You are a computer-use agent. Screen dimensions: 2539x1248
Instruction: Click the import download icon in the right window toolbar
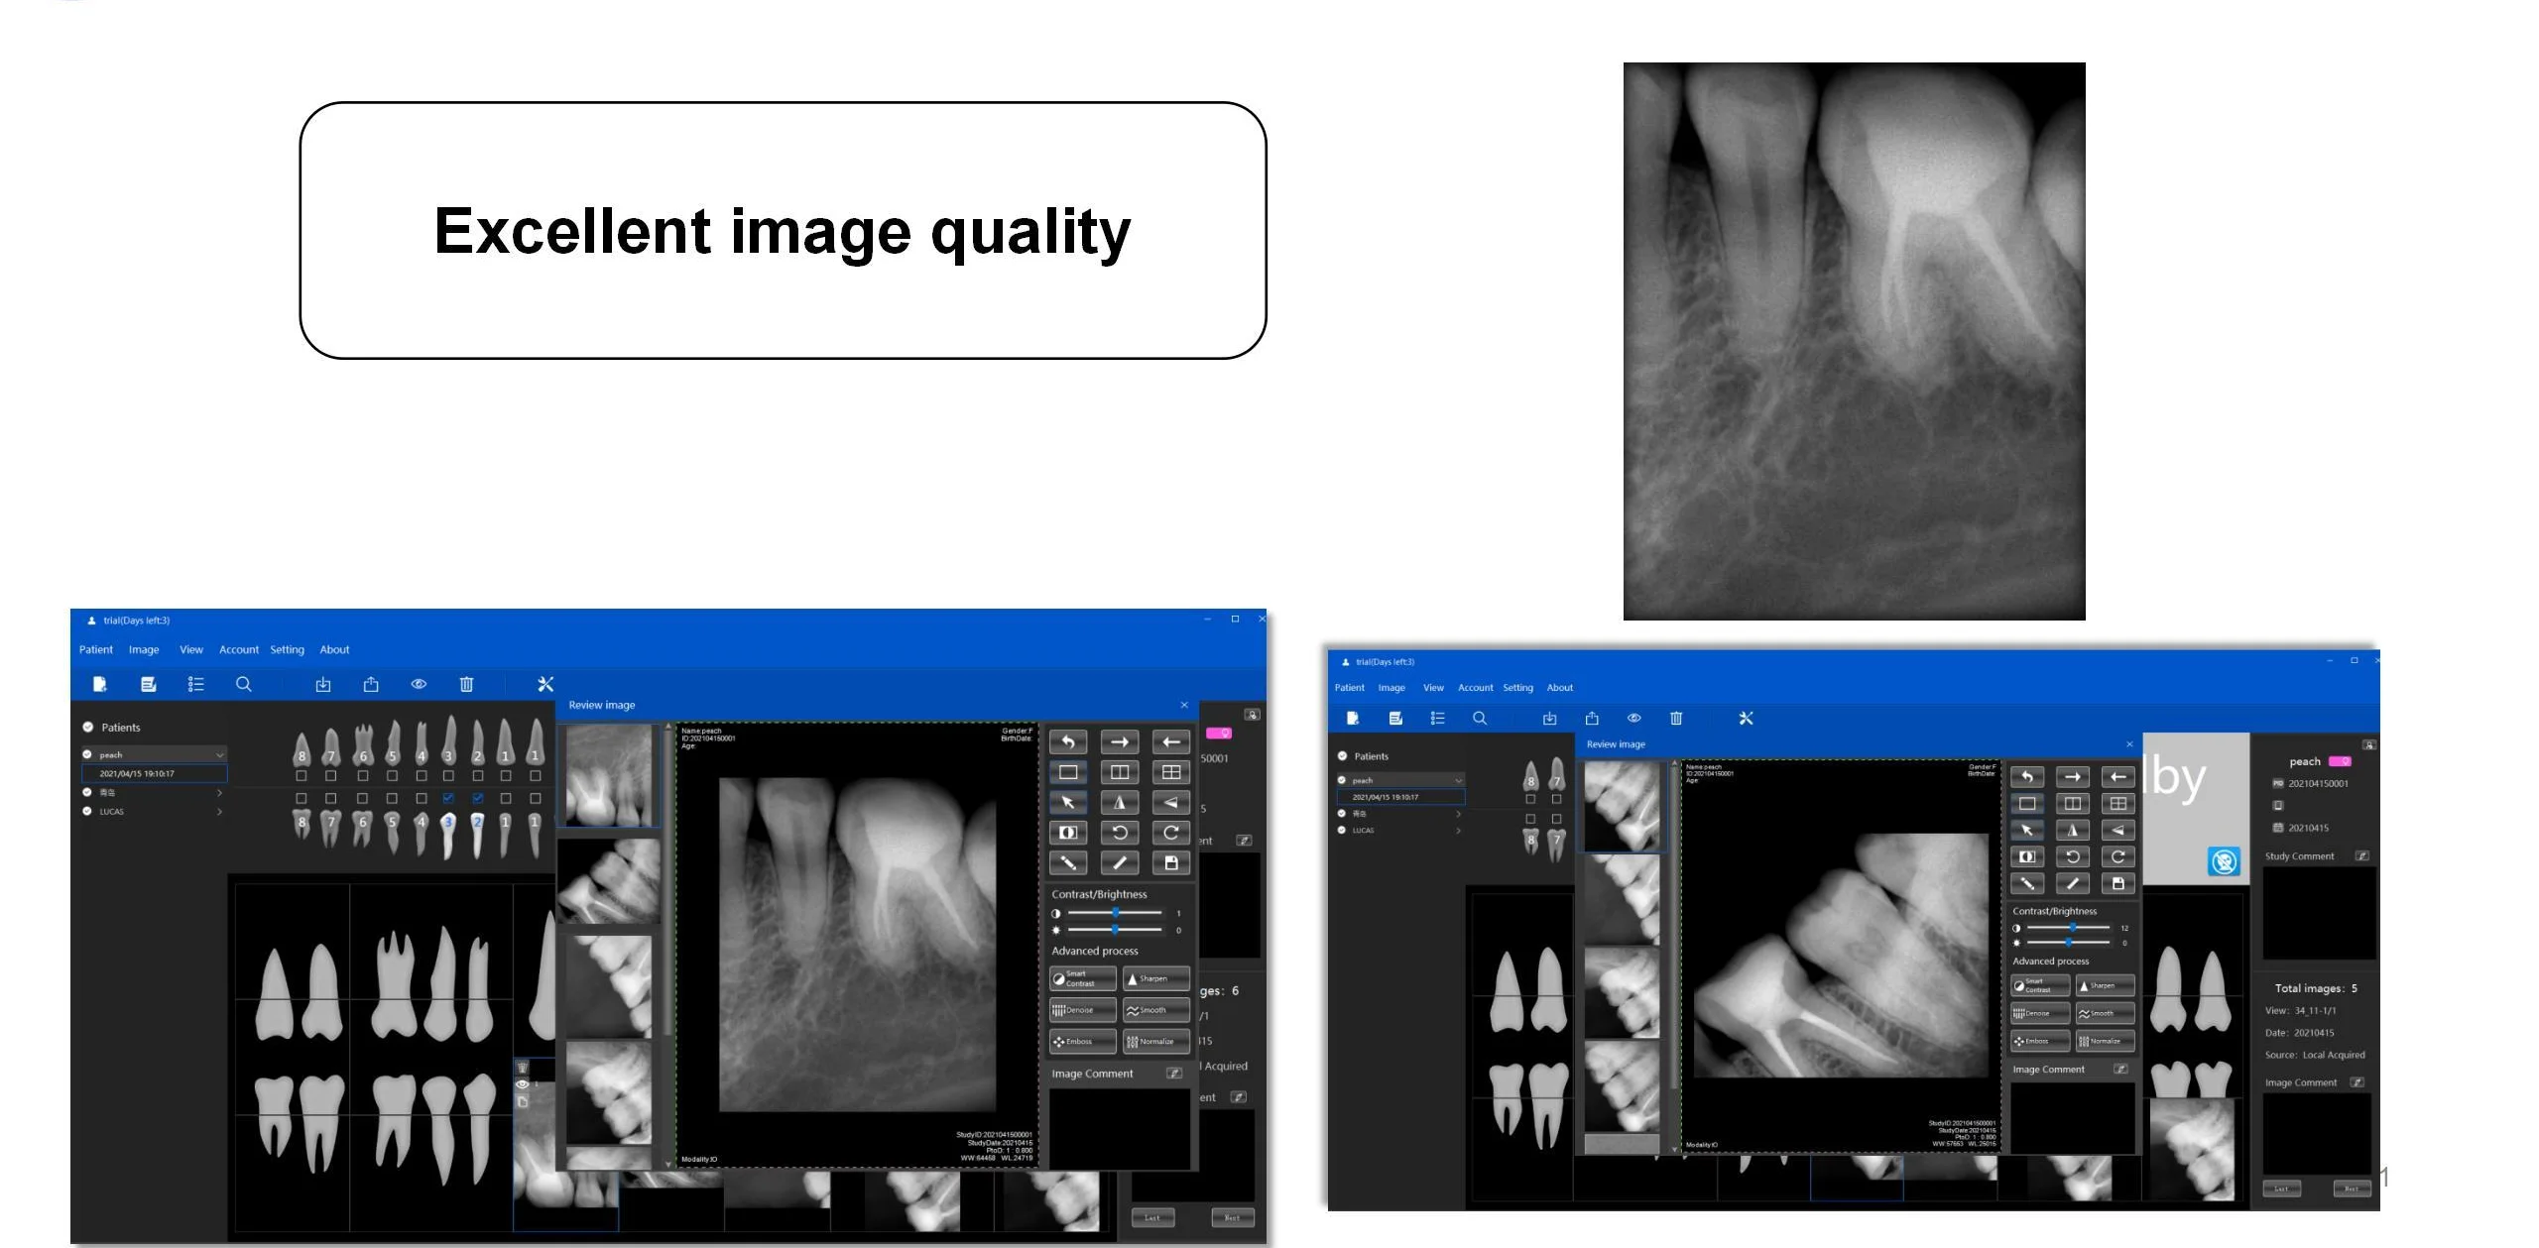pos(1549,718)
